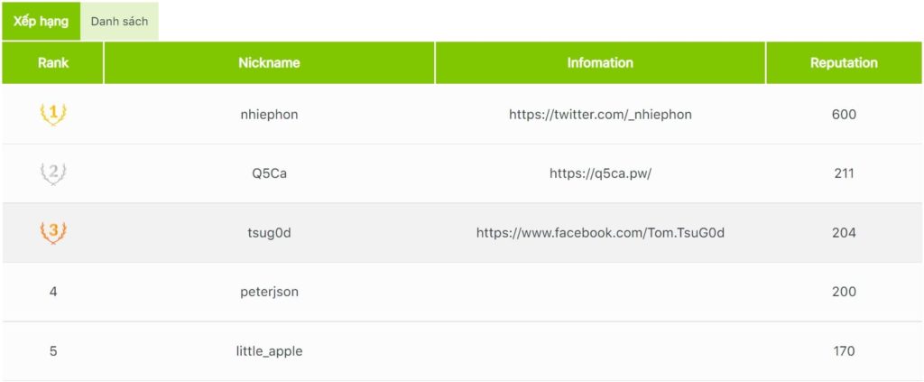The image size is (924, 382).
Task: Select the nickname little_apple
Action: (x=269, y=351)
